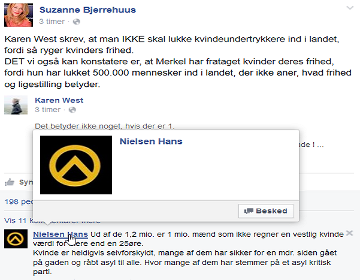Click Nielsen Hans name on the comment
Image resolution: width=360 pixels, height=280 pixels.
(60, 234)
